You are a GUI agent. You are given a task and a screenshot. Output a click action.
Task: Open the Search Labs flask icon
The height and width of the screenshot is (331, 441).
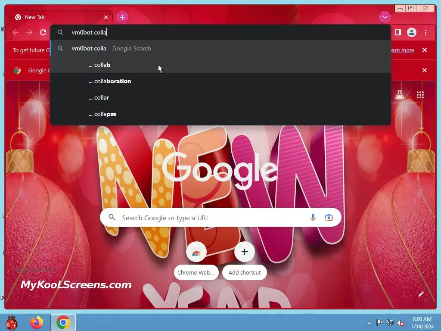(399, 95)
